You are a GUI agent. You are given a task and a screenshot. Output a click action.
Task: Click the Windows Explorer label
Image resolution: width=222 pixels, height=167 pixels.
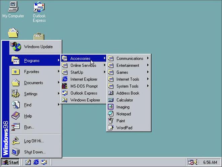85,100
